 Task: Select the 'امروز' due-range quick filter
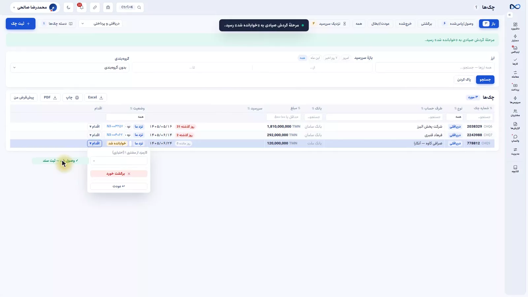(346, 58)
